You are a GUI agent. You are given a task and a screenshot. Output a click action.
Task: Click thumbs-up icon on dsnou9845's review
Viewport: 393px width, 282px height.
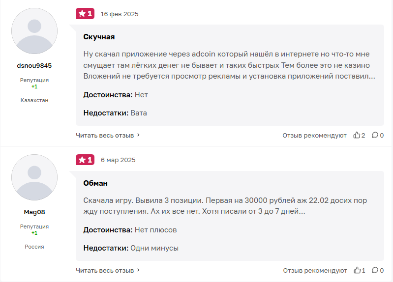357,135
